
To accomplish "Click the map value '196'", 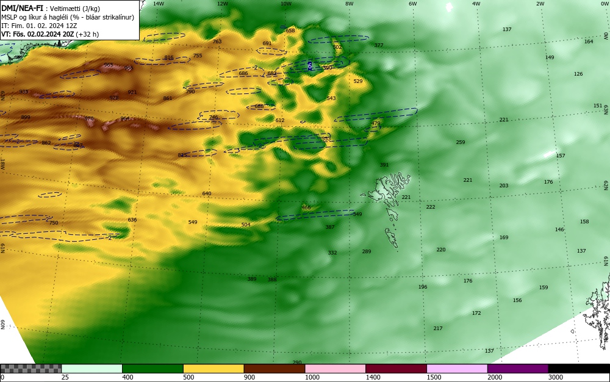I will 423,287.
